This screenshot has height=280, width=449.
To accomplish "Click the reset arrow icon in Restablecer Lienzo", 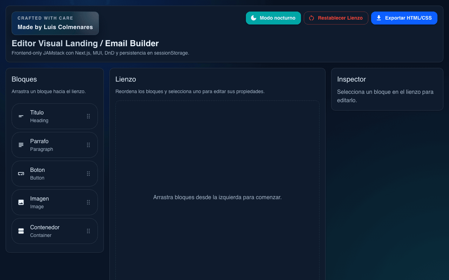I will pos(311,18).
